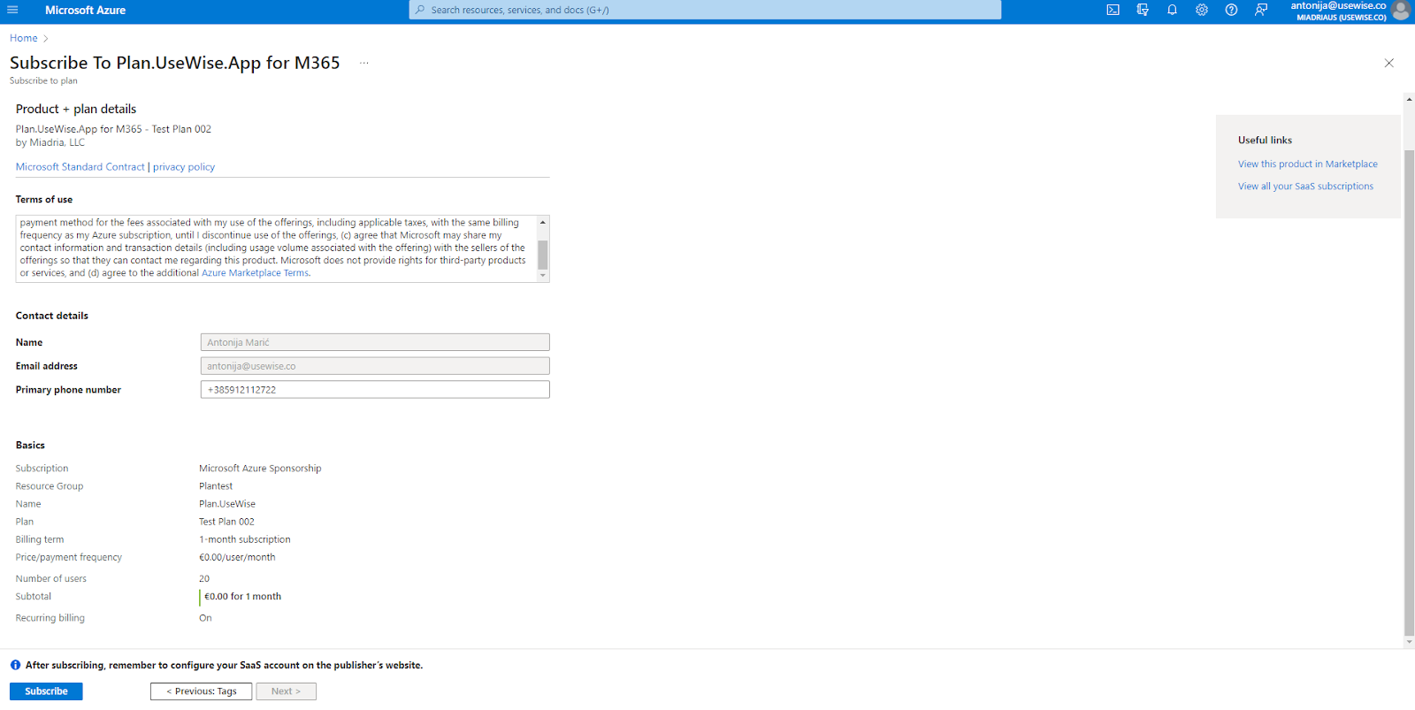1415x710 pixels.
Task: Click the Product + plan details heading
Action: point(76,109)
